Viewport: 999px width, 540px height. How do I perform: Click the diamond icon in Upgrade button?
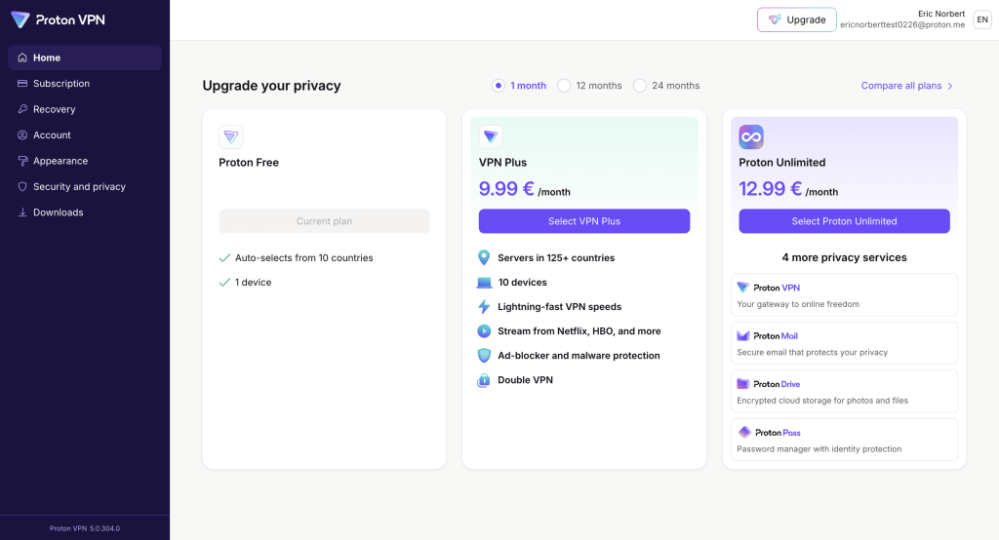pos(774,19)
